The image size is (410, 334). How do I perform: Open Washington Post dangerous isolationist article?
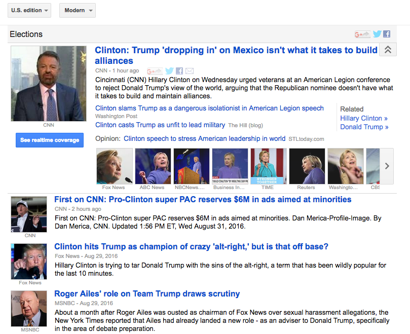(209, 108)
